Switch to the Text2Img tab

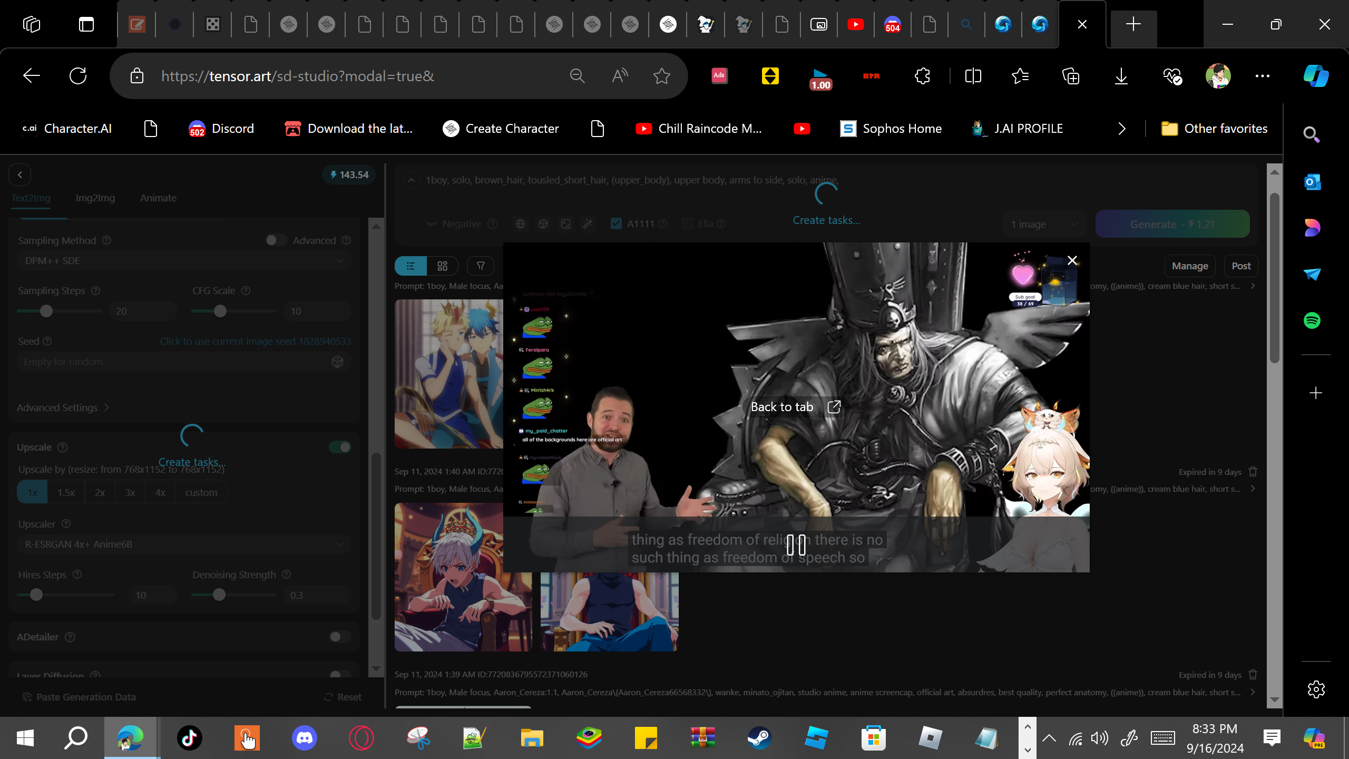pyautogui.click(x=31, y=198)
